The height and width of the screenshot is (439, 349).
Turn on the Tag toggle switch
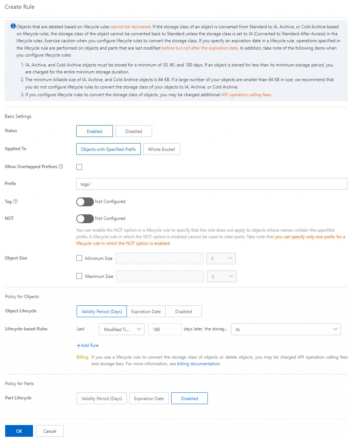(85, 202)
